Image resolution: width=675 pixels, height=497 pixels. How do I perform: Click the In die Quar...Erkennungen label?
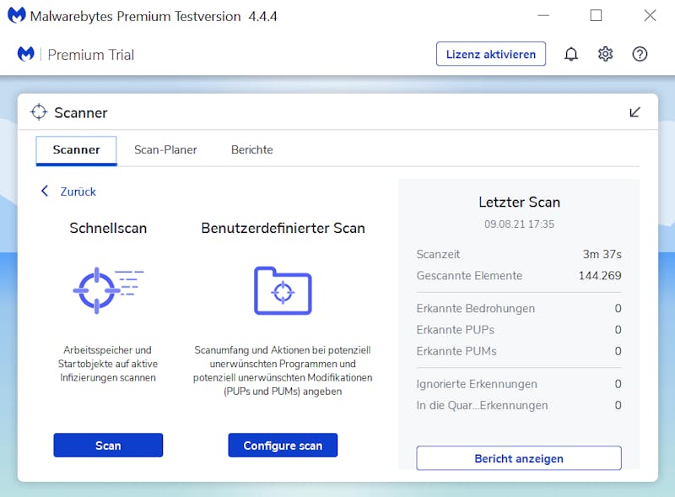click(x=482, y=405)
